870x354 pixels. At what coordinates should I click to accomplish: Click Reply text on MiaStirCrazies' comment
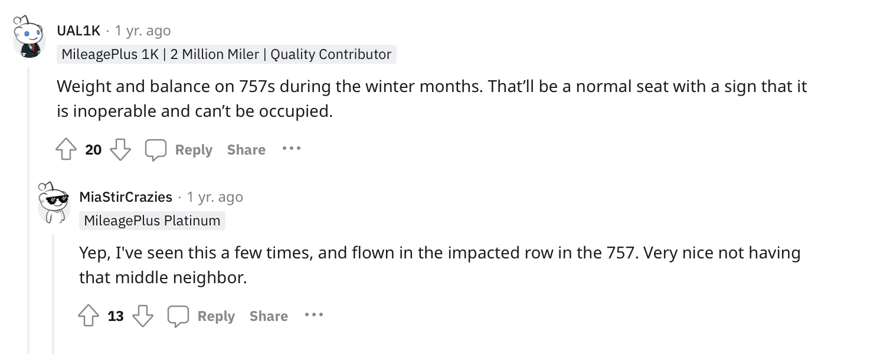[x=216, y=316]
